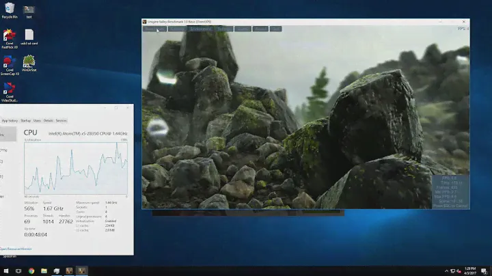Open File Explorer from the taskbar
Screen dimensions: 492x276
point(44,271)
